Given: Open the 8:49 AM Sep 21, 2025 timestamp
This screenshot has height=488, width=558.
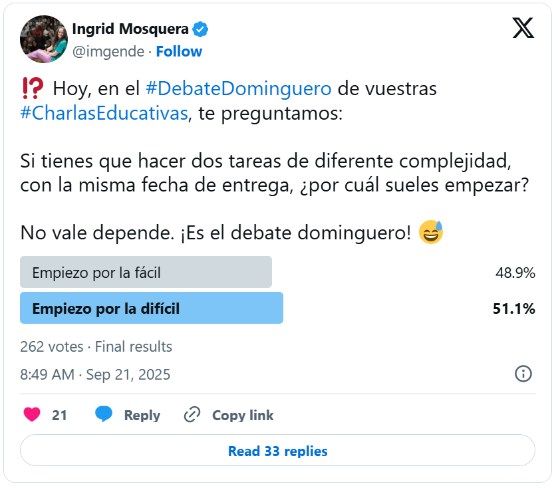Looking at the screenshot, I should (95, 374).
